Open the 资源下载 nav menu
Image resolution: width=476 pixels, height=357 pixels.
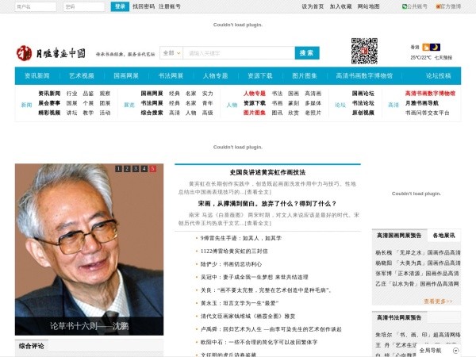(x=260, y=76)
